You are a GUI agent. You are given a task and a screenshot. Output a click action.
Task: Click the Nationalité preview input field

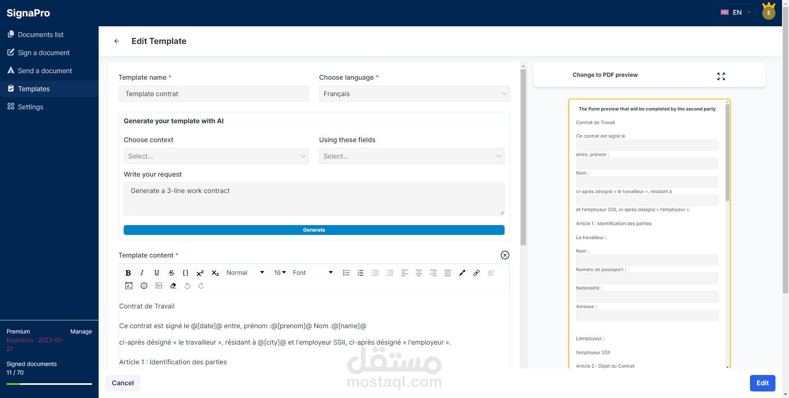pos(647,297)
